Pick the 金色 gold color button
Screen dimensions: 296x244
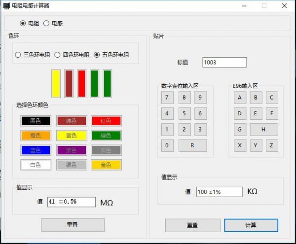[106, 165]
